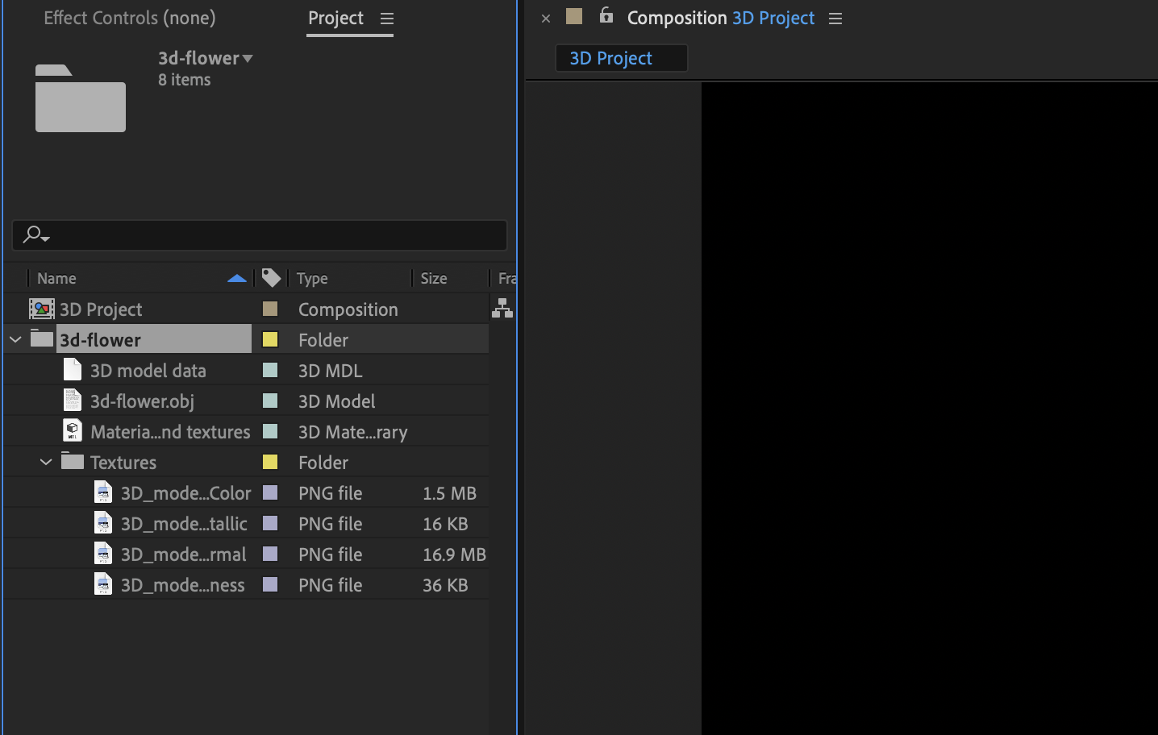Select the 3D Project viewer tab
The image size is (1158, 735).
click(x=621, y=58)
